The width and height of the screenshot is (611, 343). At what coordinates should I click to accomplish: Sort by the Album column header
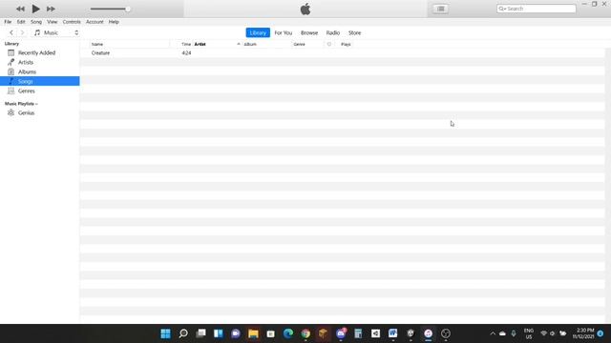[250, 45]
